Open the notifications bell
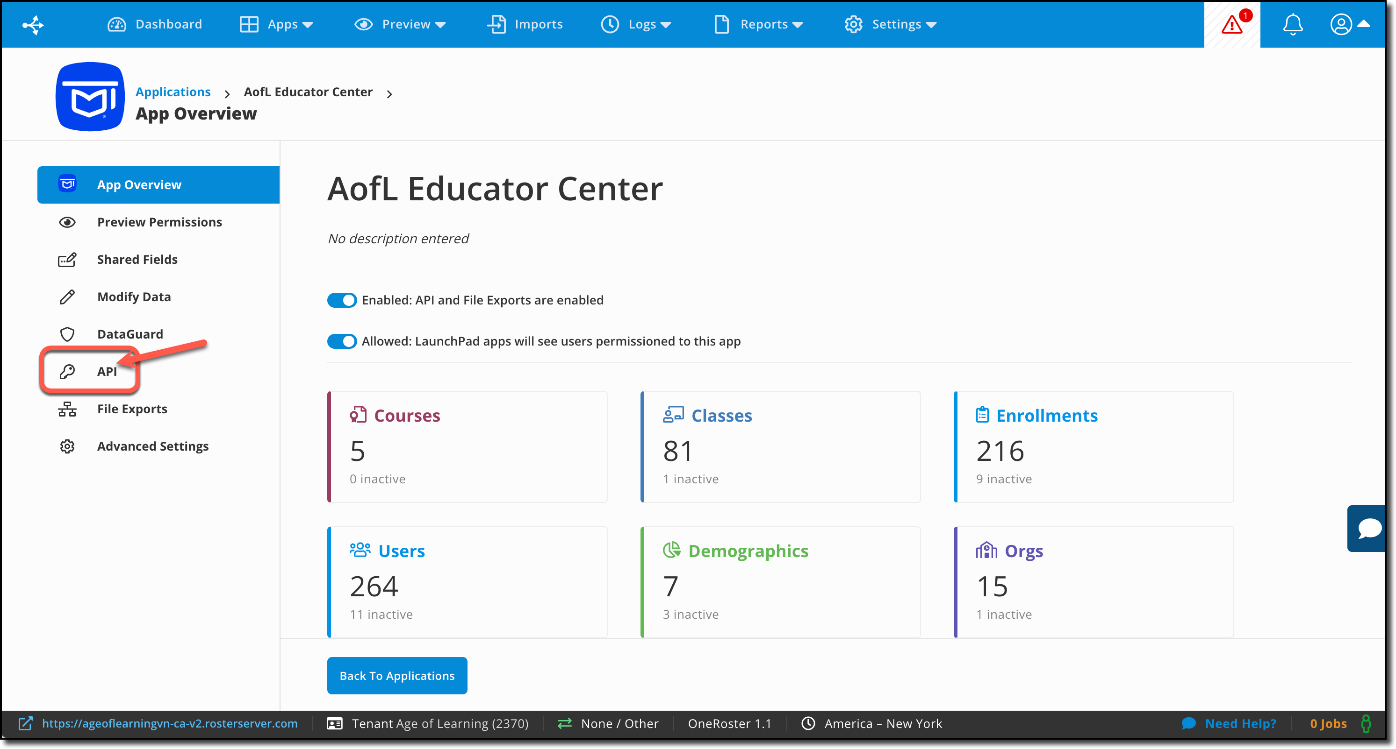 point(1293,25)
